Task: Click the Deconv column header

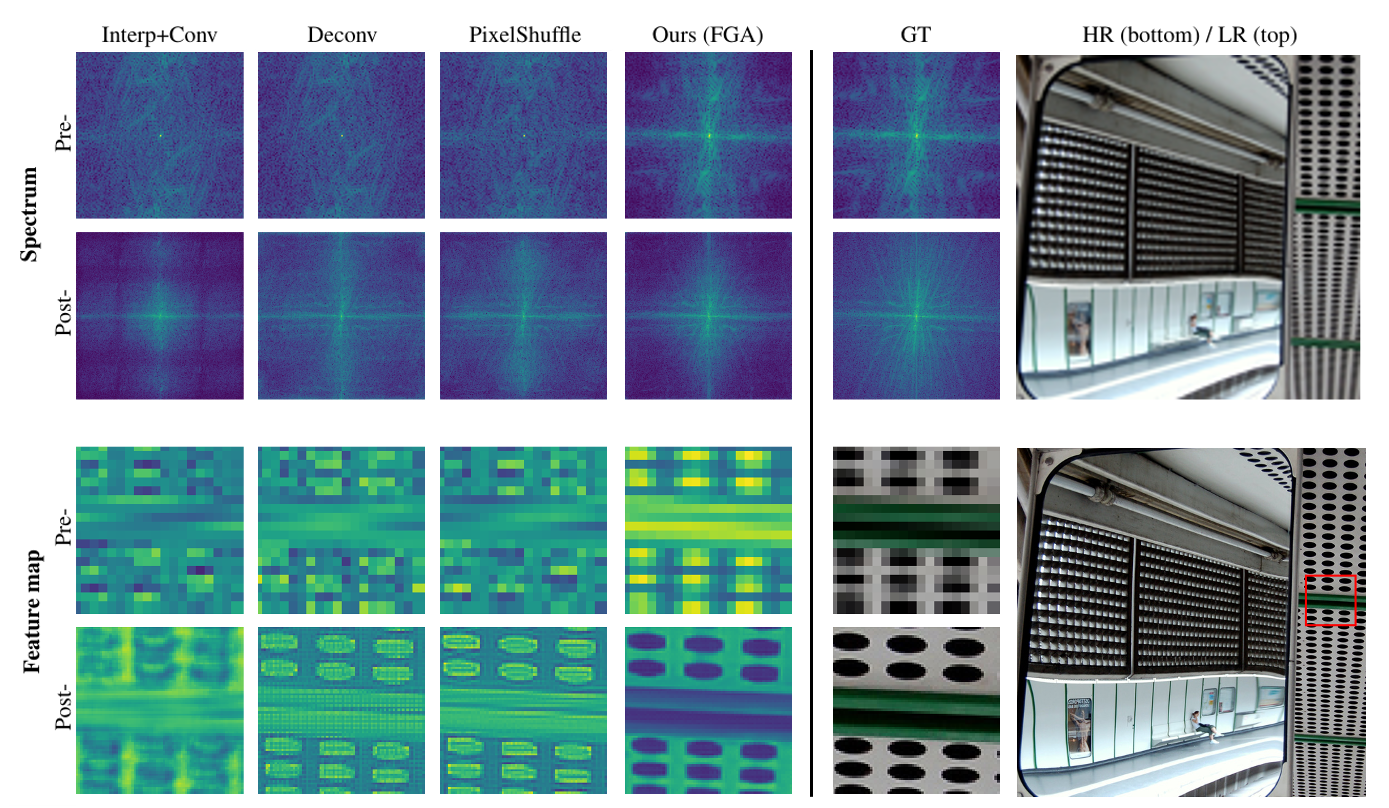Action: (x=342, y=35)
